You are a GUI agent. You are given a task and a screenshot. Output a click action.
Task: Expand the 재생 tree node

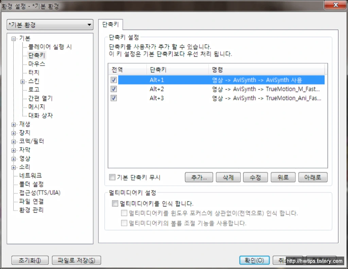point(14,124)
